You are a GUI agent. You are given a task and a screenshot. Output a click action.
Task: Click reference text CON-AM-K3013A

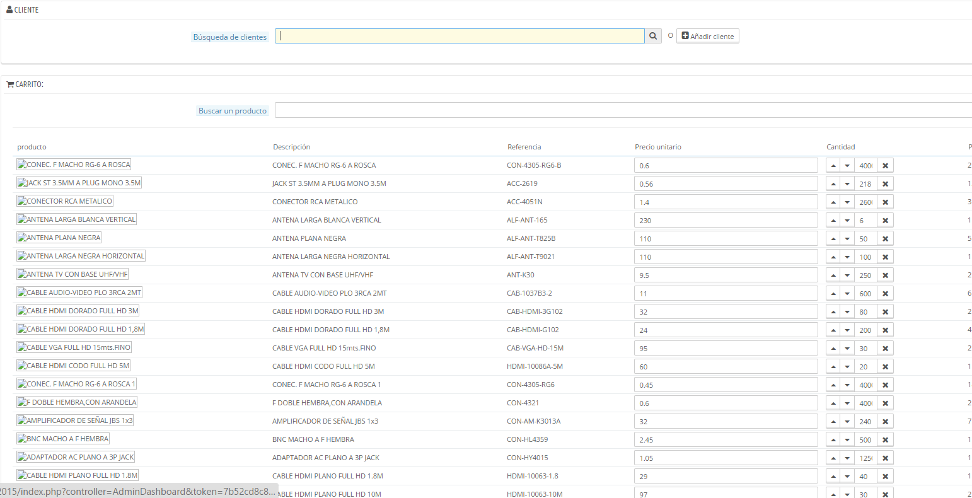tap(534, 421)
